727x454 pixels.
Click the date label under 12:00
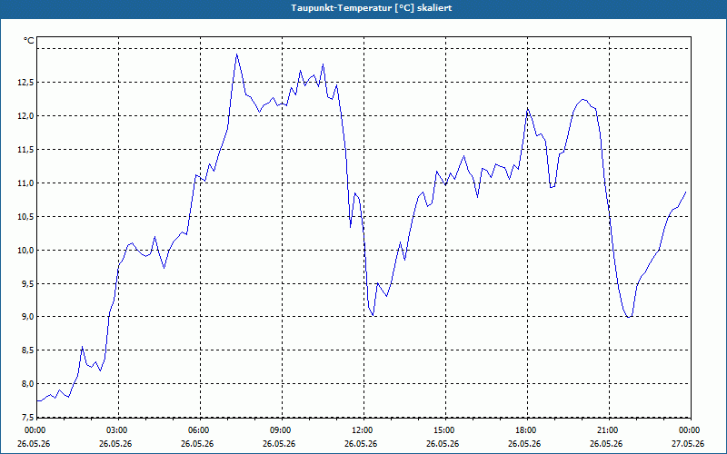[361, 443]
